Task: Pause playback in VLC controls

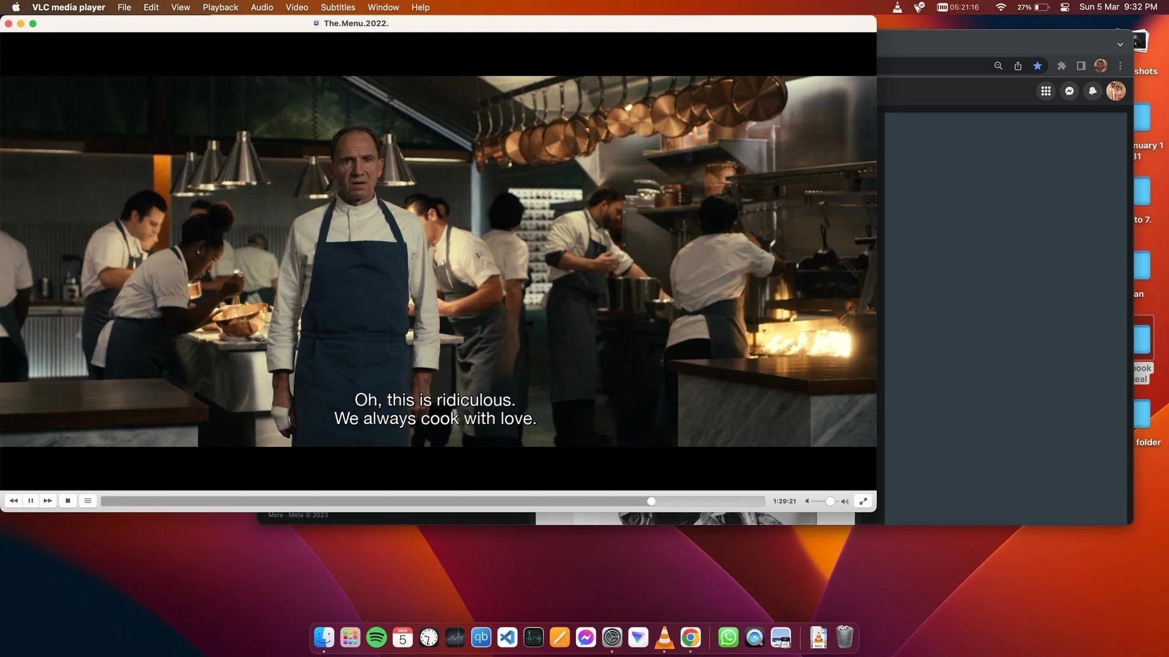Action: pos(31,501)
